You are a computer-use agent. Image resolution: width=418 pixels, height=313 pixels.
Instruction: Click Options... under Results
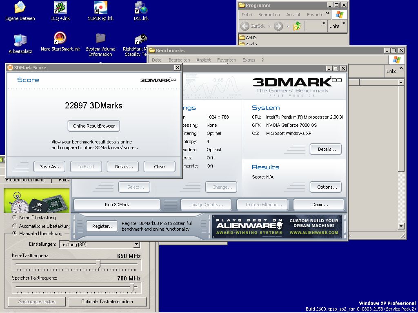coord(325,187)
